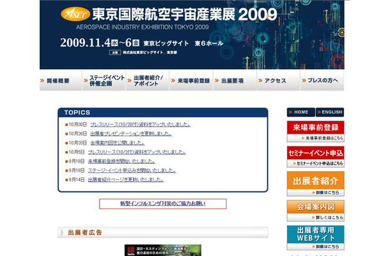Open 出展者紹介/アポイント navigation item
The image size is (390, 256).
click(148, 81)
